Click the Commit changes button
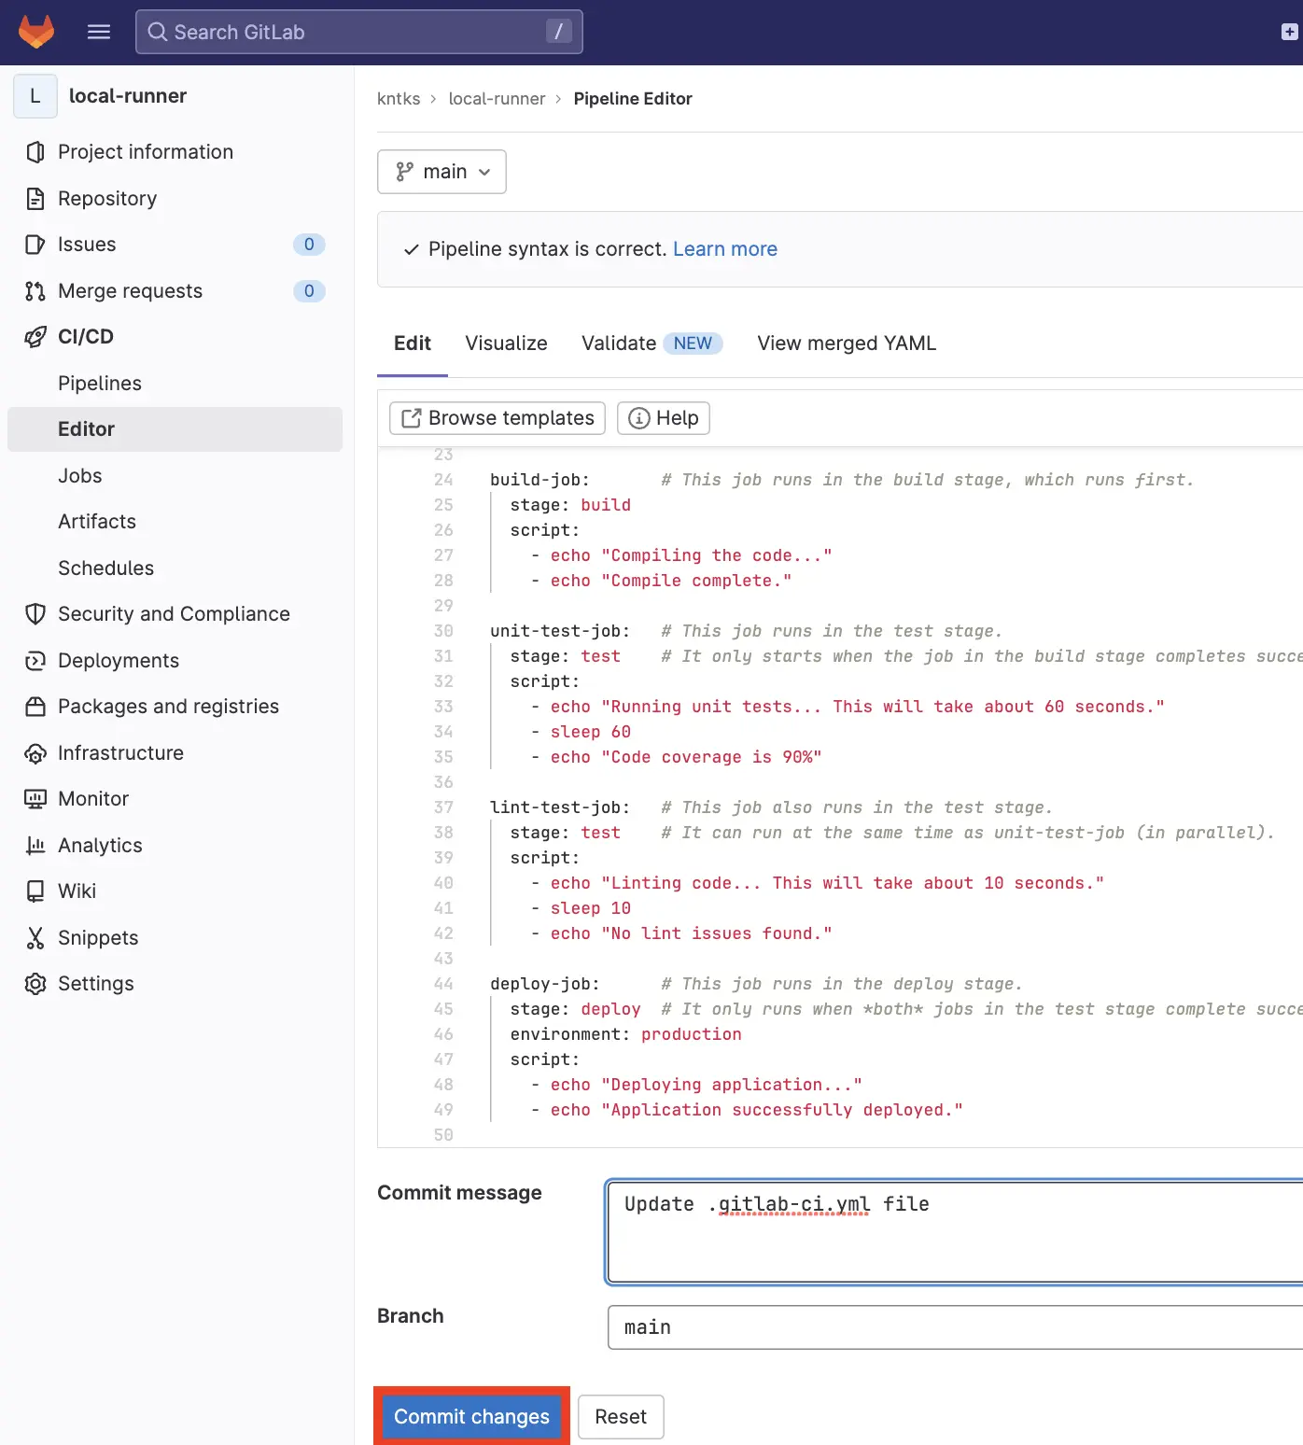This screenshot has width=1303, height=1445. (471, 1416)
